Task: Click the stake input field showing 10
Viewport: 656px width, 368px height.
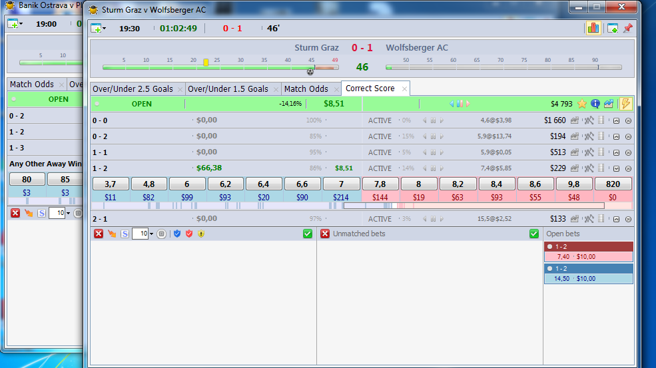Action: click(140, 234)
